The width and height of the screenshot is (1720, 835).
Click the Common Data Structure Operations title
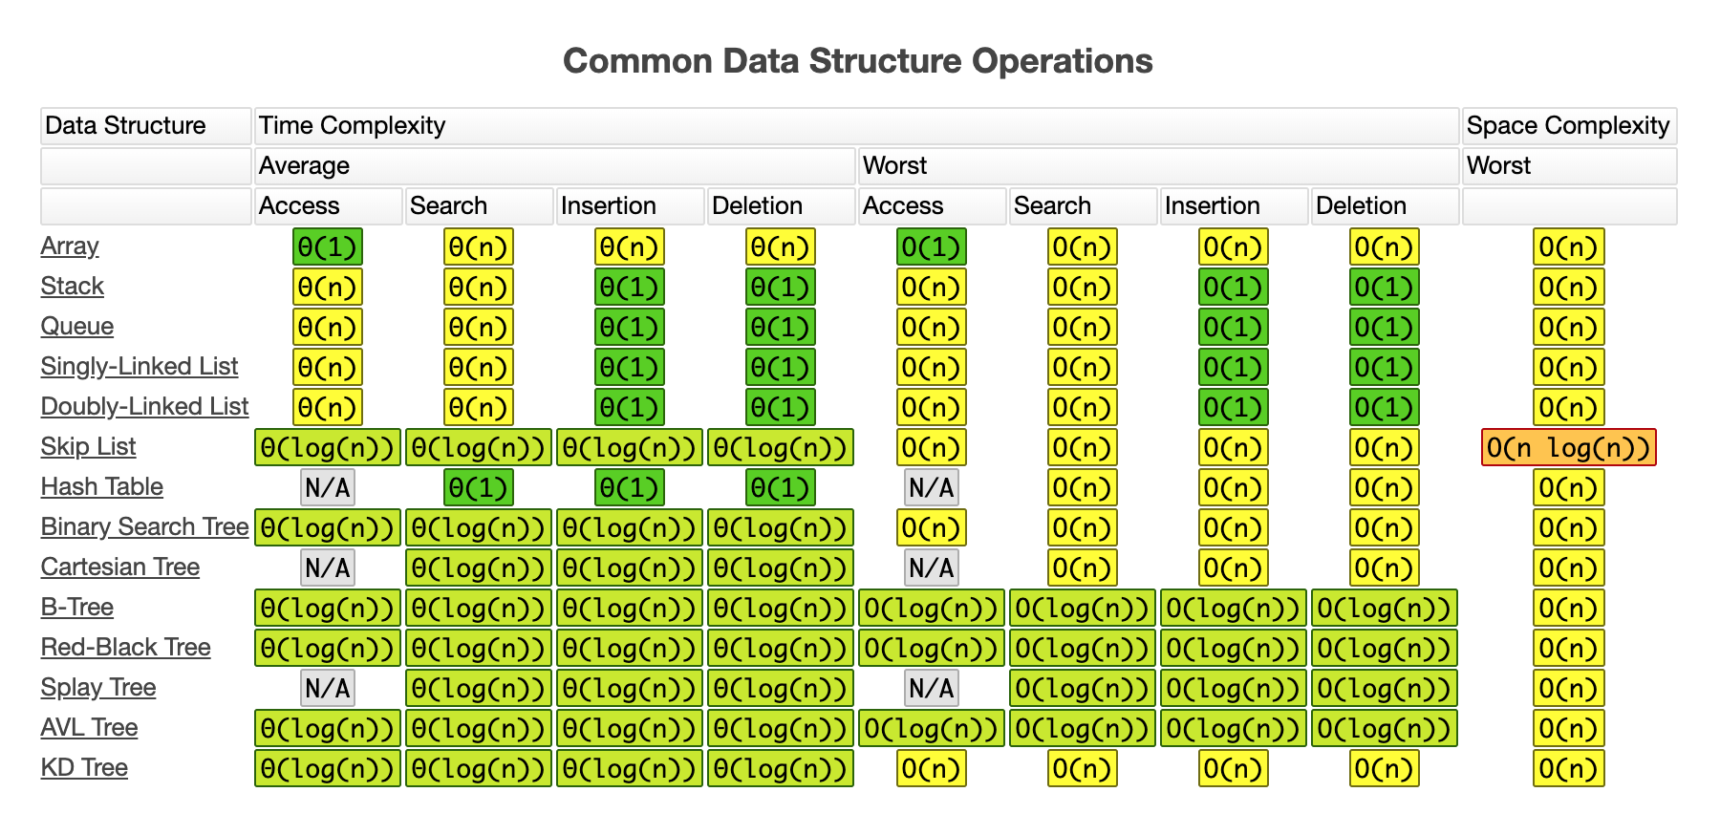pos(857,61)
